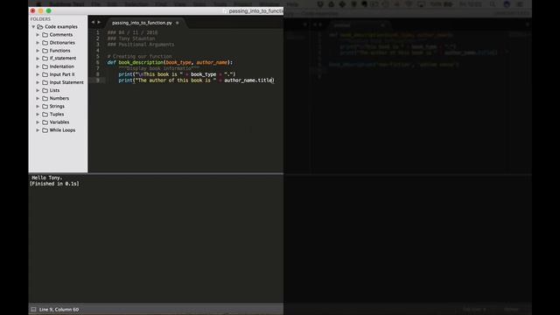Select the Lists folder label

coord(54,90)
